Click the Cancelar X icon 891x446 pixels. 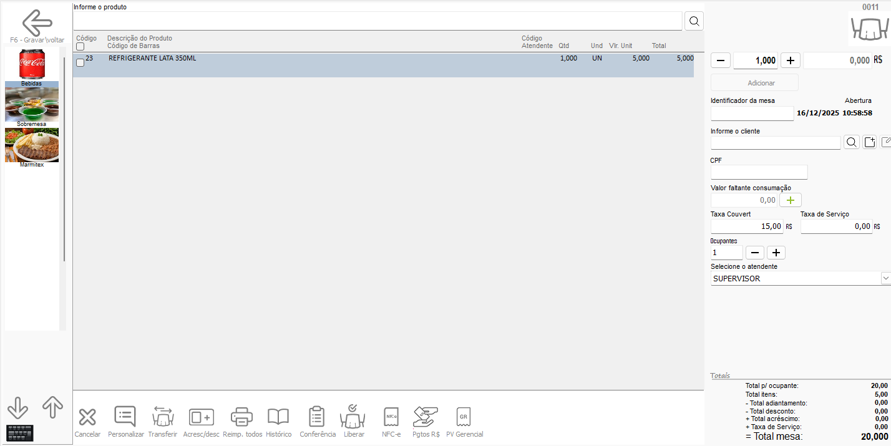[x=87, y=417]
